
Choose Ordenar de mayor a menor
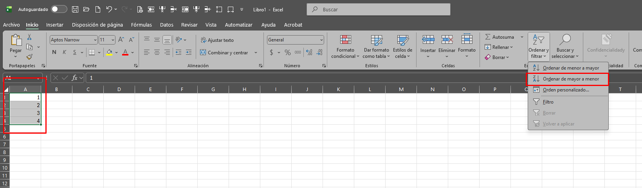point(568,79)
